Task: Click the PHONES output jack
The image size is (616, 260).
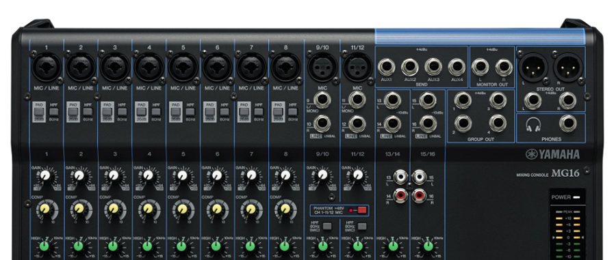Action: (567, 124)
